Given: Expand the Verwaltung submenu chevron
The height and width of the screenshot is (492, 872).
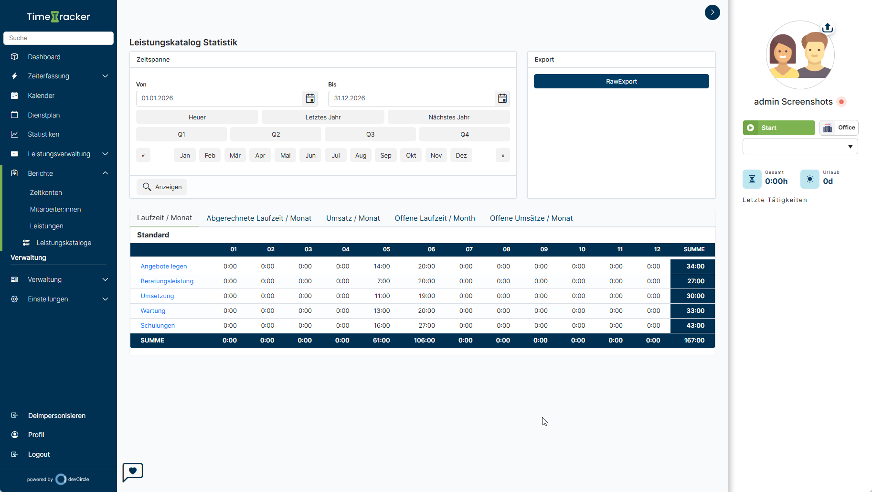Looking at the screenshot, I should [105, 279].
